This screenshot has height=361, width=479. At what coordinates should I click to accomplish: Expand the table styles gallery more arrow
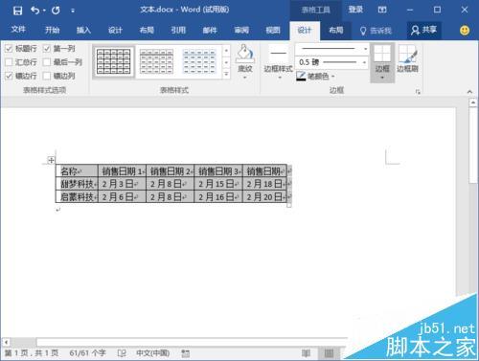(x=226, y=75)
